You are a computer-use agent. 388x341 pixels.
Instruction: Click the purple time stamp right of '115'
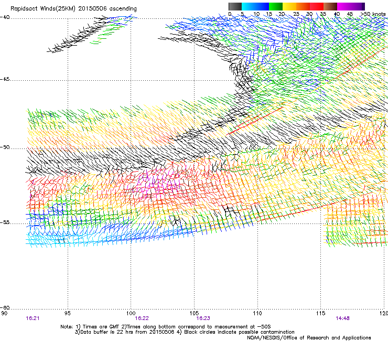343,318
